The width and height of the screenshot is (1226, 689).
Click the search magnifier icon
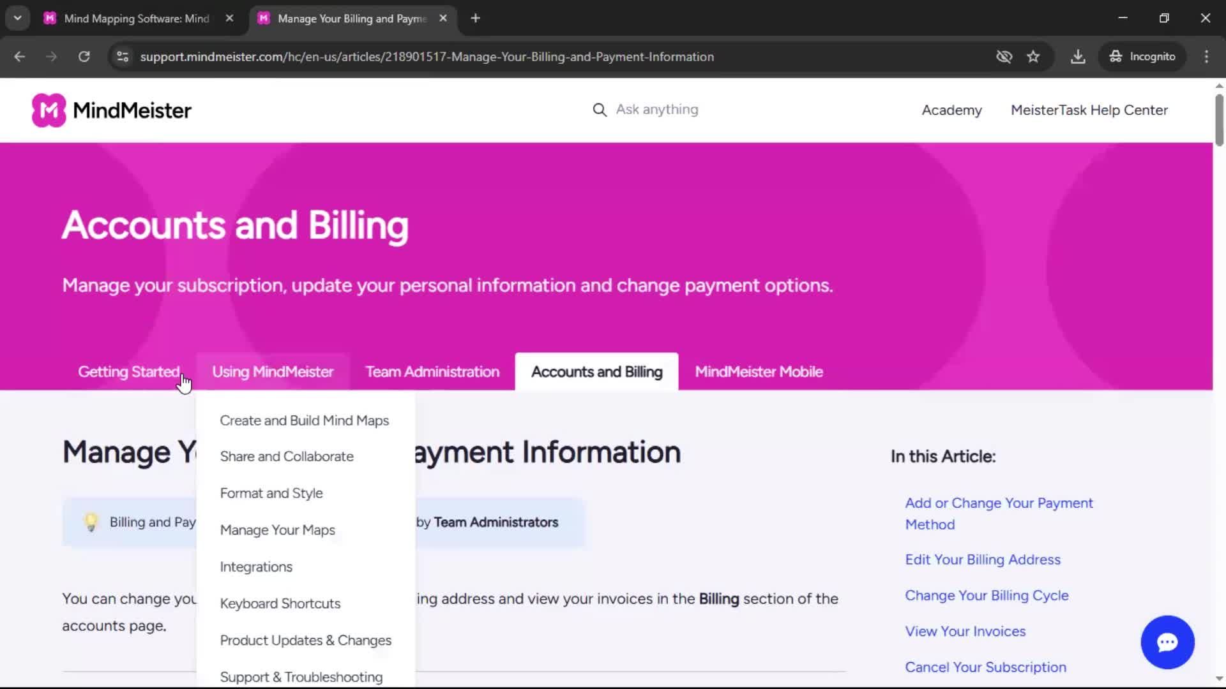point(599,110)
